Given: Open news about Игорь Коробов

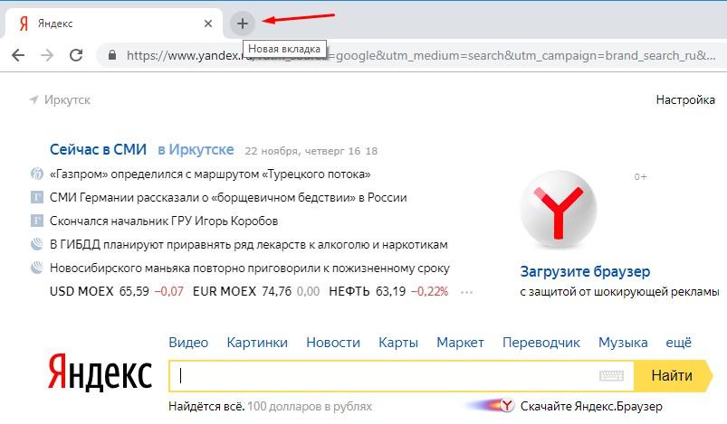Looking at the screenshot, I should [x=164, y=221].
